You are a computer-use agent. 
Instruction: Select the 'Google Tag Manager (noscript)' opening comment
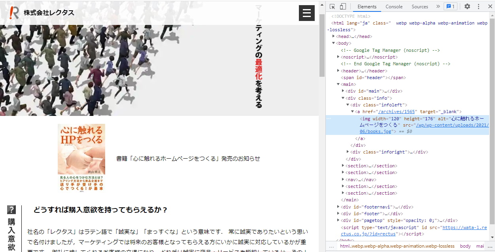pos(391,50)
